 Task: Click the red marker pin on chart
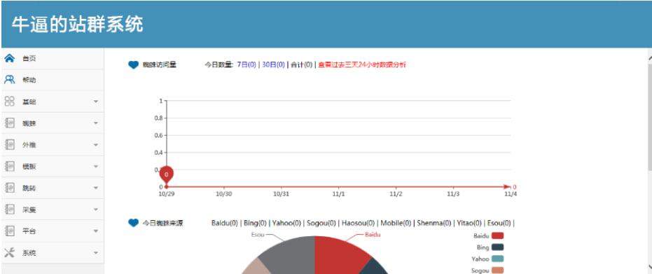click(x=167, y=175)
